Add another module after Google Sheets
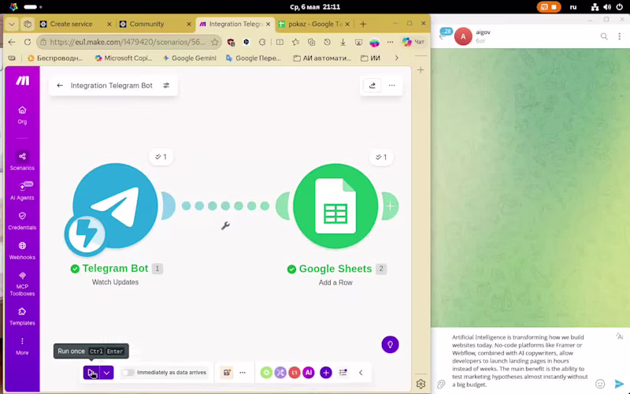Screen dimensions: 630x394 390,206
